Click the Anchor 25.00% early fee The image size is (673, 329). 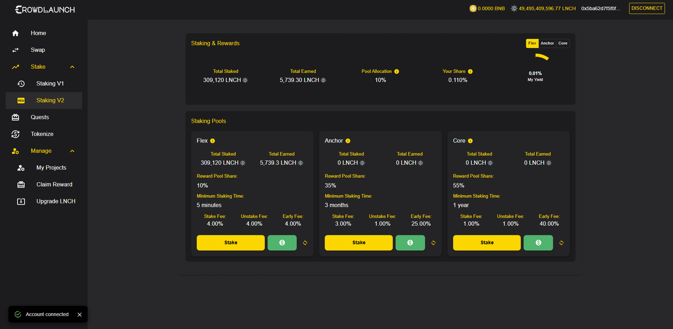click(x=421, y=224)
